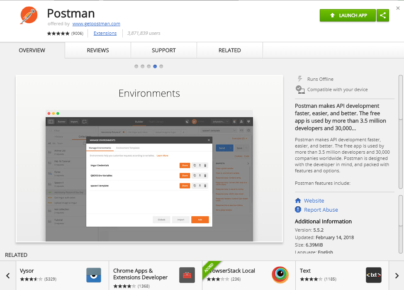The height and width of the screenshot is (290, 404).
Task: Click the five-star rating for Postman
Action: coord(58,34)
